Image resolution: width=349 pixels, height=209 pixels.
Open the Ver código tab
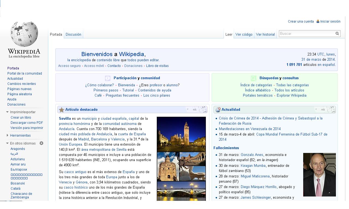(244, 34)
